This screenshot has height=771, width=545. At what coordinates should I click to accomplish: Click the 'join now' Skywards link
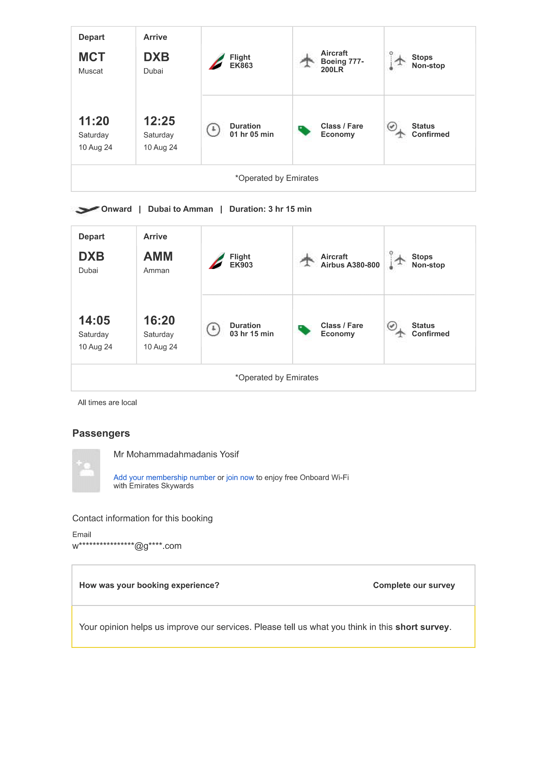(240, 477)
